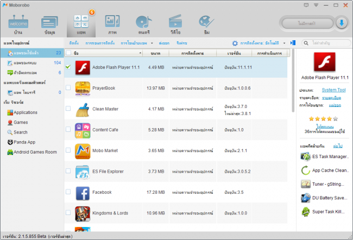This screenshot has width=353, height=240.
Task: Click the refresh toolbar link
Action: click(x=182, y=43)
